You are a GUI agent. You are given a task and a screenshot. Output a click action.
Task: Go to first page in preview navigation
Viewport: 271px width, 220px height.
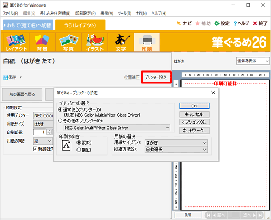point(209,215)
